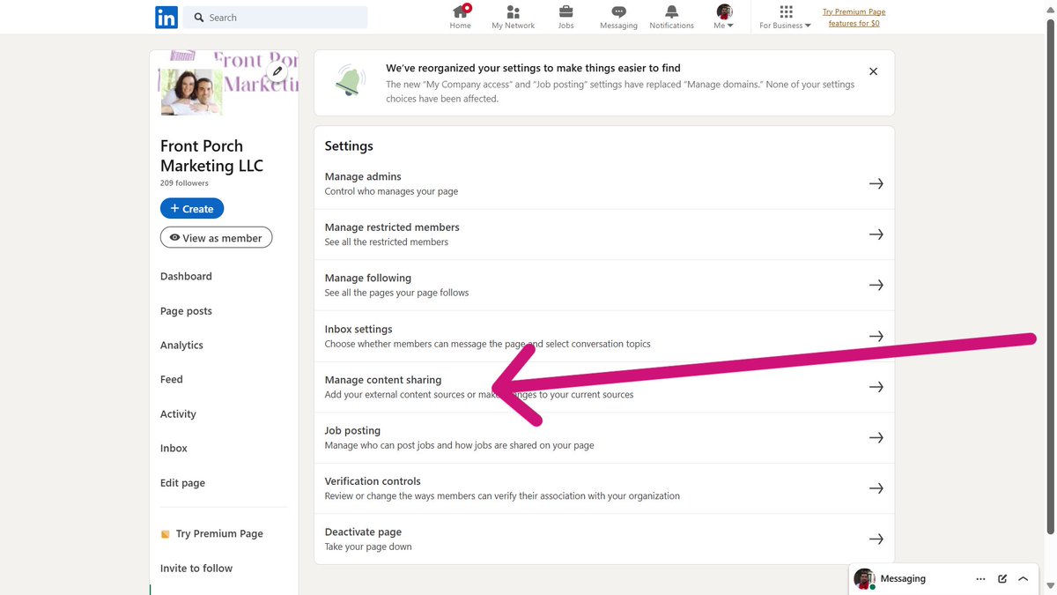Click the Manage restricted members arrow

(876, 234)
